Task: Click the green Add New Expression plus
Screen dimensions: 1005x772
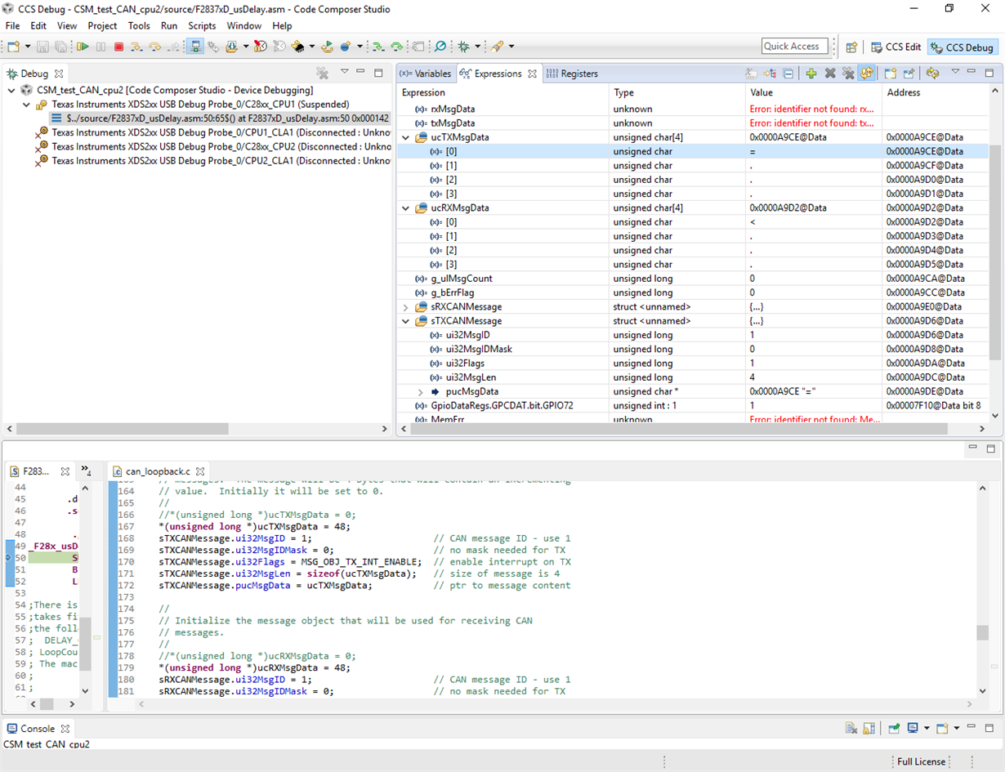Action: point(811,73)
